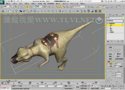Open the 视图 reference coordinate system dropdown

click(x=40, y=6)
